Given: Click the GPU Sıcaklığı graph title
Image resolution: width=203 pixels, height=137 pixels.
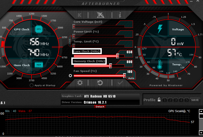Looking at the screenshot, I should click(x=179, y=111).
